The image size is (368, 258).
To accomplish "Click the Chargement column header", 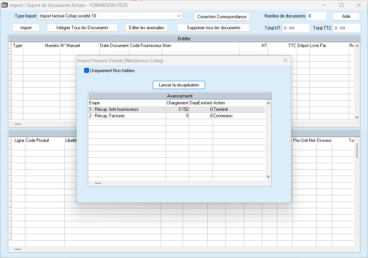I will tap(177, 103).
